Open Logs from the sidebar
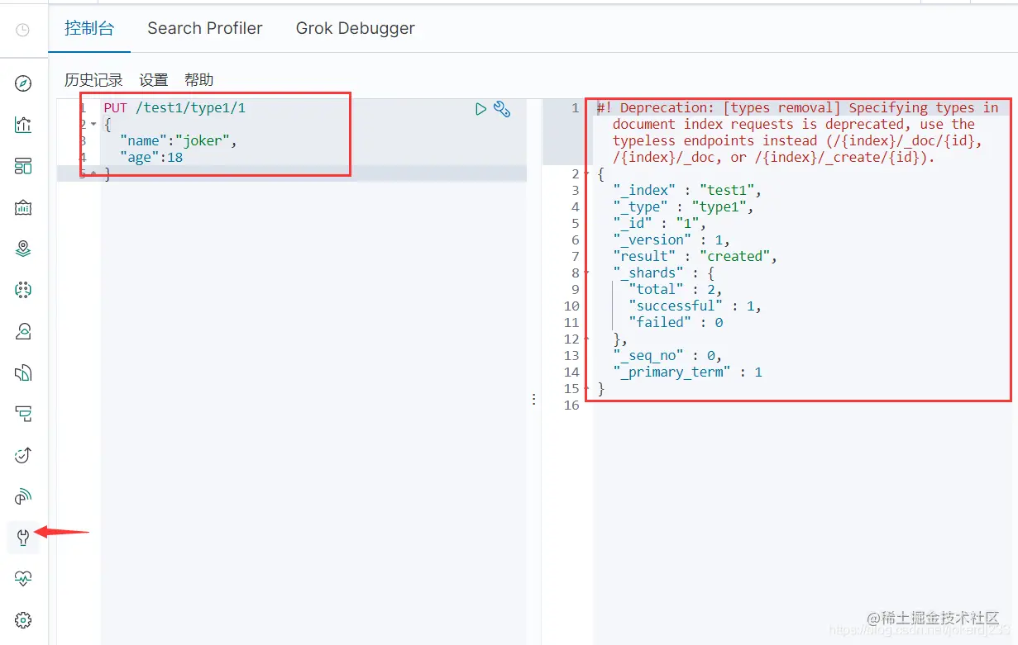 23,372
